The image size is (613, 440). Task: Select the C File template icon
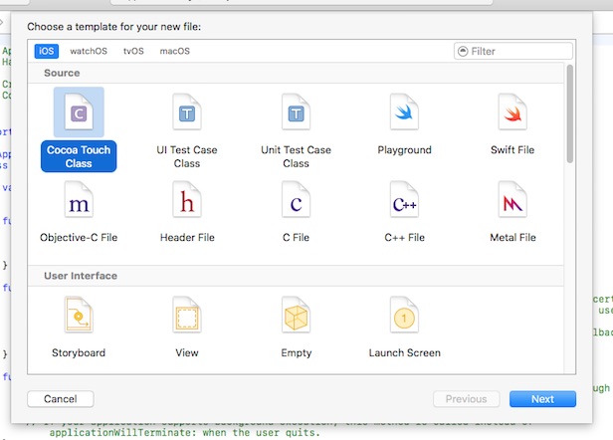point(296,199)
